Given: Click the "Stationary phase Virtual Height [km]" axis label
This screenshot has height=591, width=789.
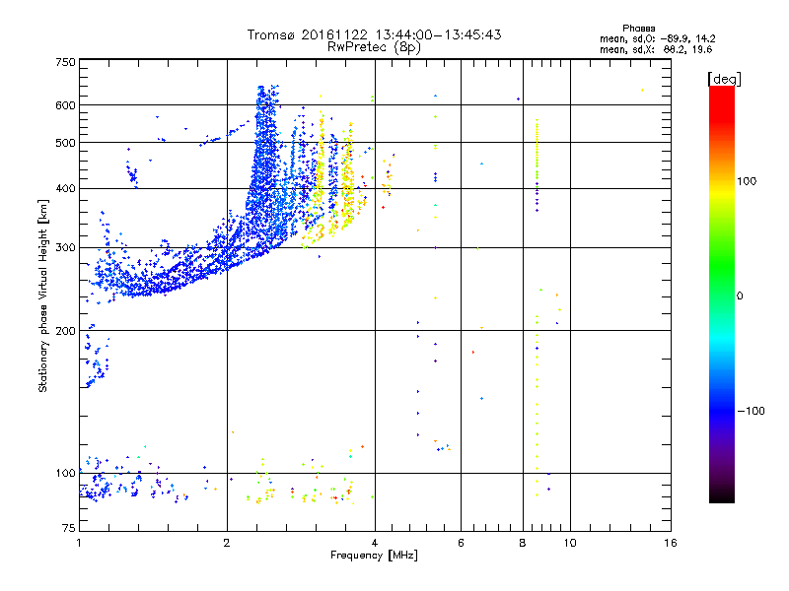Looking at the screenshot, I should 43,296.
